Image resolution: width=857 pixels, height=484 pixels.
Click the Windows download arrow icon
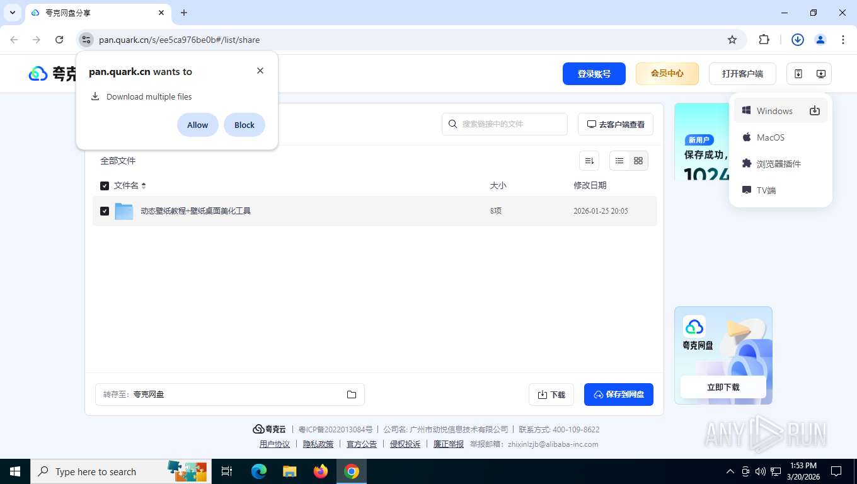815,111
